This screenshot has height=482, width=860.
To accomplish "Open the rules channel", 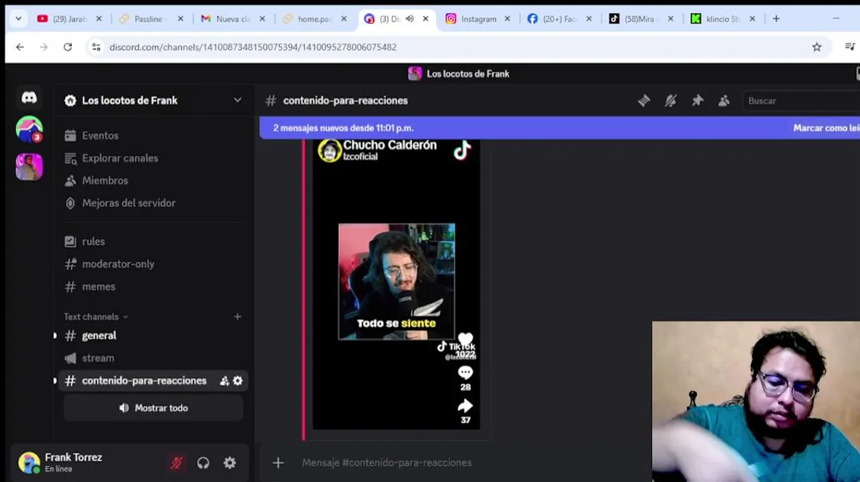I will [x=154, y=241].
